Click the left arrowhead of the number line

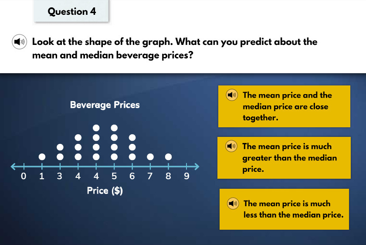coord(14,166)
